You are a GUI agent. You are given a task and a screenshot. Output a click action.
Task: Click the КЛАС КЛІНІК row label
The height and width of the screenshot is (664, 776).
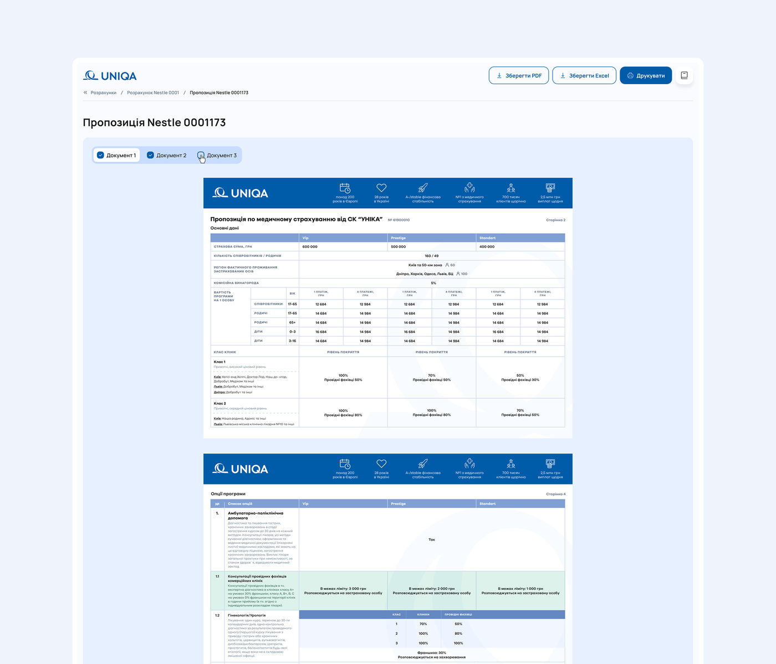(225, 352)
